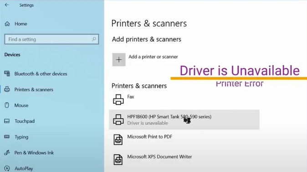Open Typing settings
Image resolution: width=307 pixels, height=172 pixels.
pos(21,137)
